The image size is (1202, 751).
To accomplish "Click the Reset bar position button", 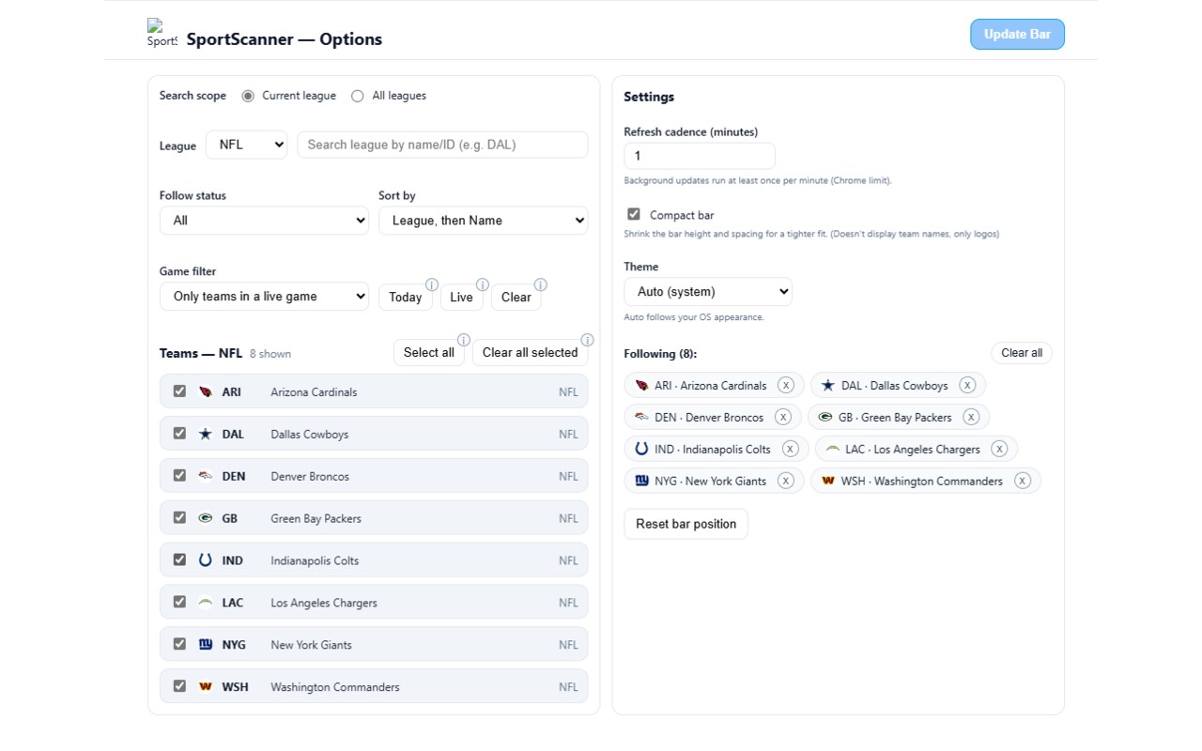I will click(686, 524).
